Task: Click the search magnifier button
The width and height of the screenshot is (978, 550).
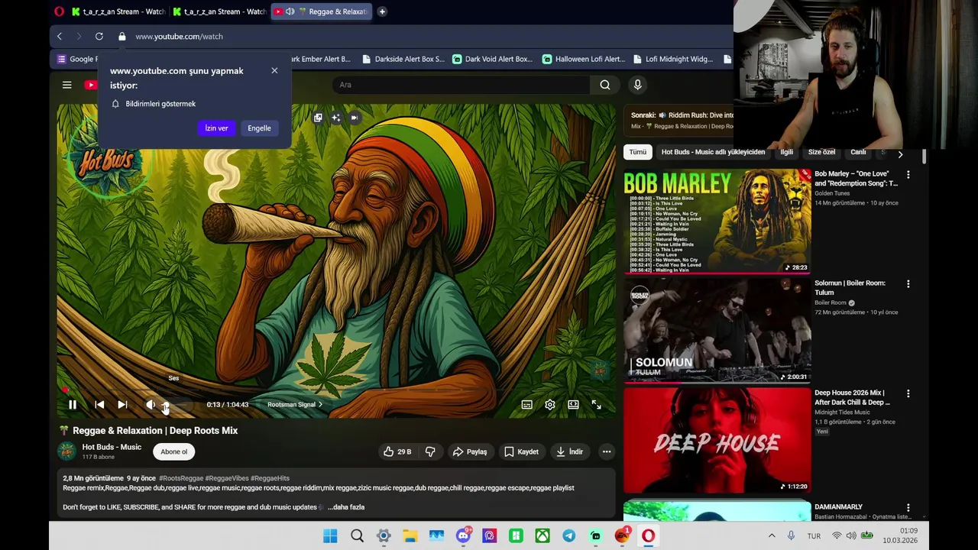Action: point(605,85)
